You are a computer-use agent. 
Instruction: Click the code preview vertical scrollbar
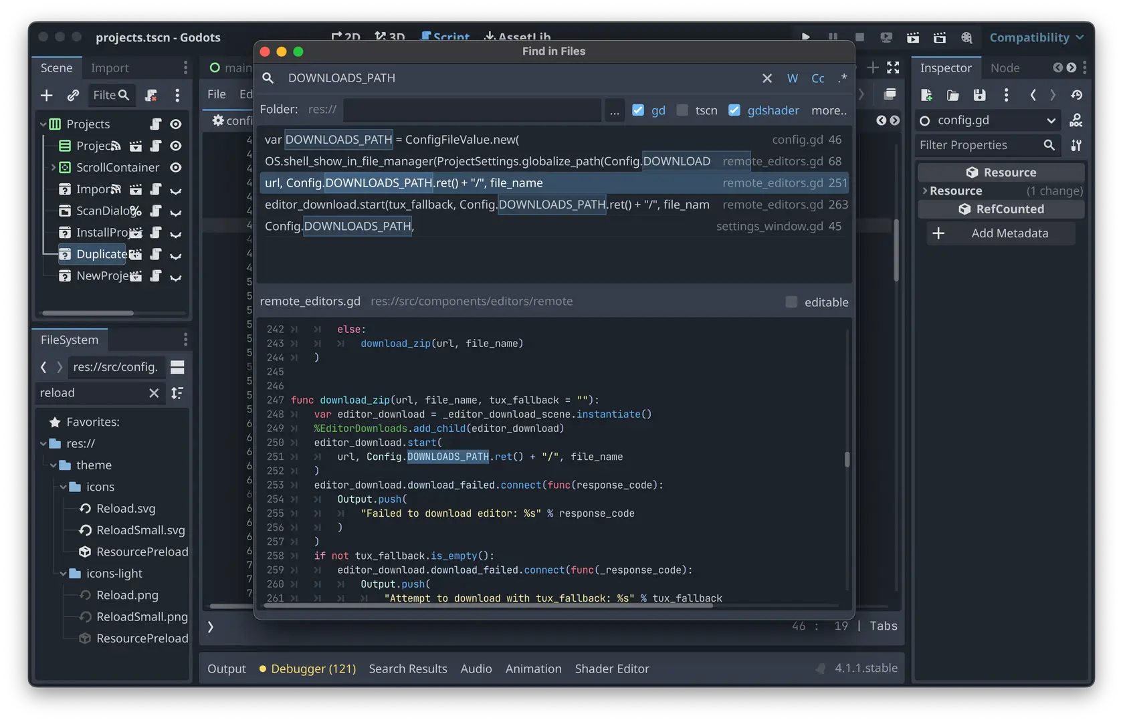[x=847, y=459]
